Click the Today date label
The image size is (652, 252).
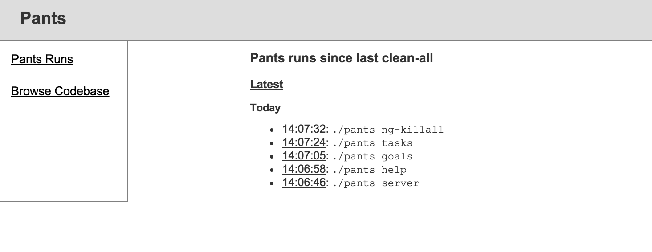[x=265, y=108]
